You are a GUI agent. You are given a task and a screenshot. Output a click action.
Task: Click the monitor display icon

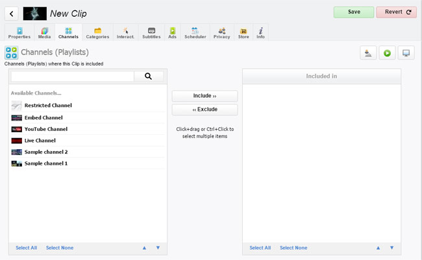(x=406, y=53)
